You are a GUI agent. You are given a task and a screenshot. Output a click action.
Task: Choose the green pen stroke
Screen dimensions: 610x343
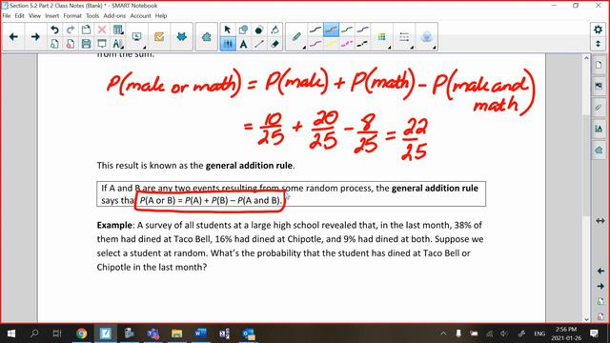pyautogui.click(x=347, y=30)
